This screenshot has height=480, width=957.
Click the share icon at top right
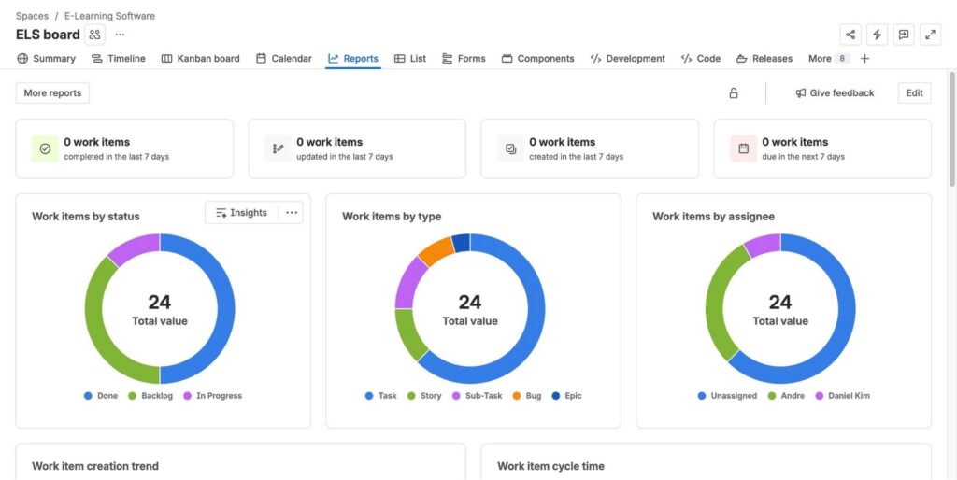850,35
